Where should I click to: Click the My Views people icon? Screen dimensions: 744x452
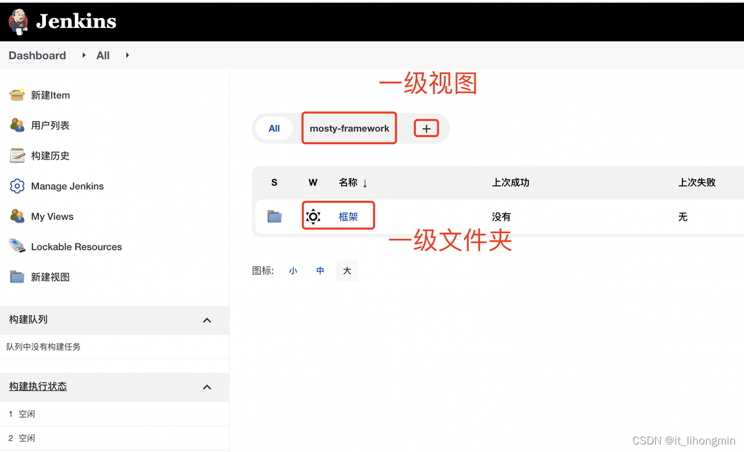pyautogui.click(x=17, y=216)
